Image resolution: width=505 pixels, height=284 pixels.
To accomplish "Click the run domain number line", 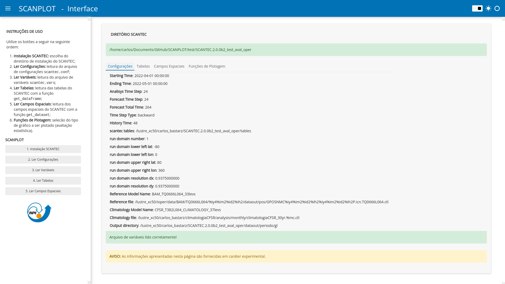I will (x=129, y=139).
